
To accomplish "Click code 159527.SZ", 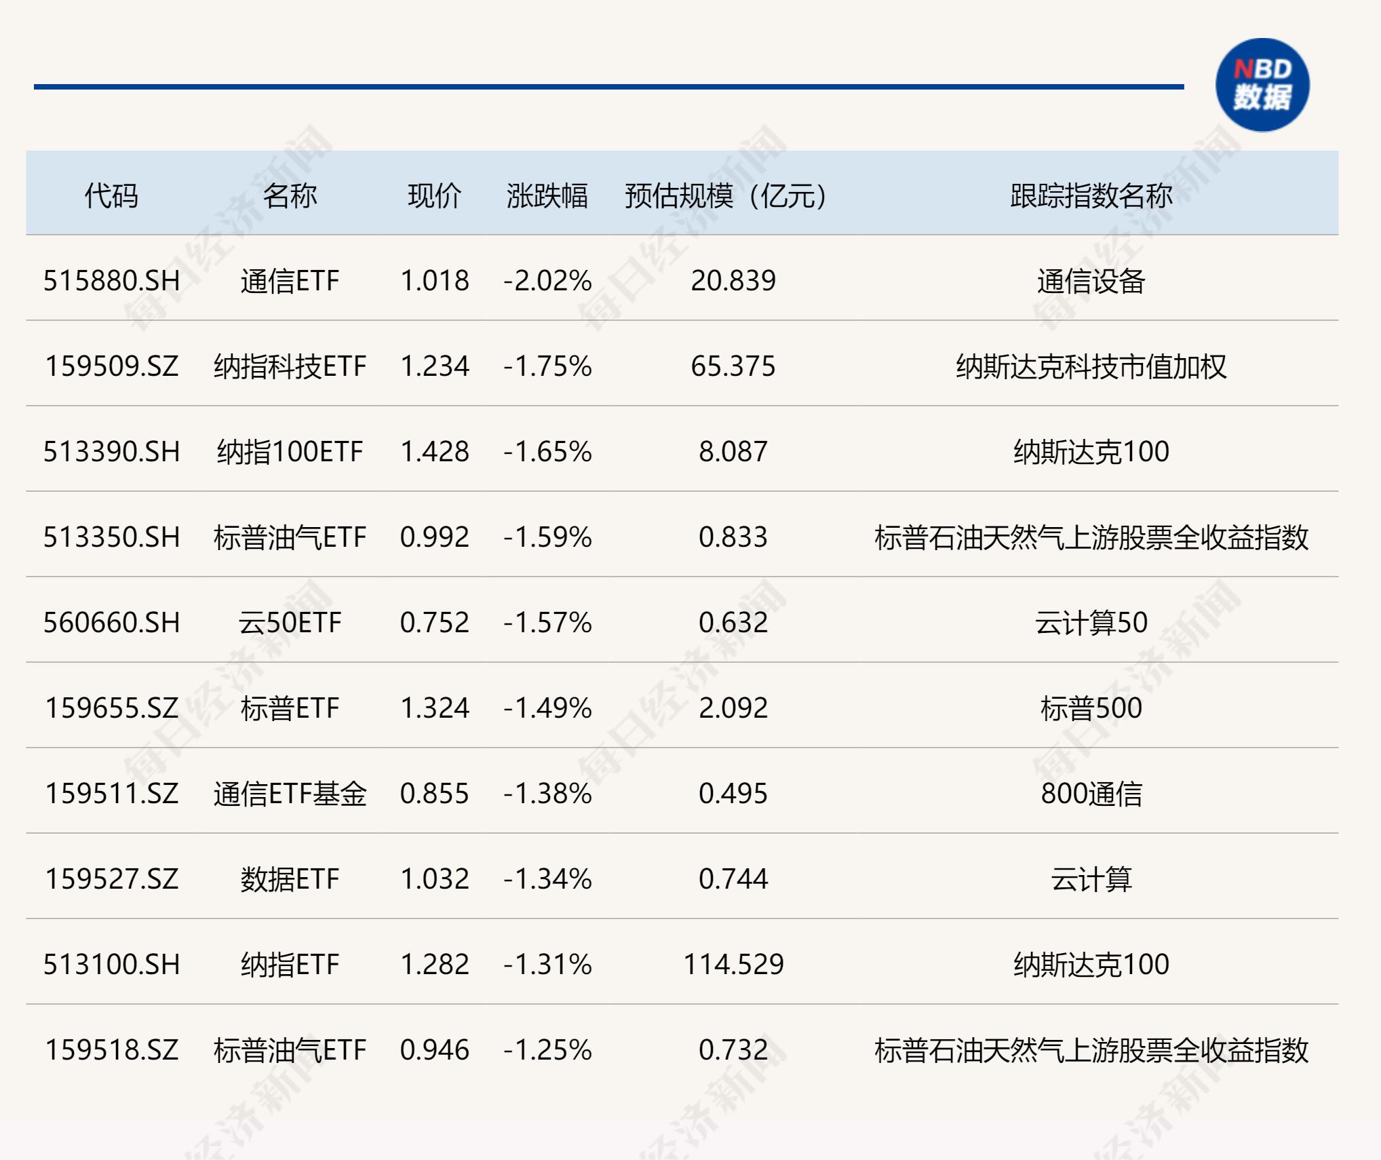I will click(112, 879).
